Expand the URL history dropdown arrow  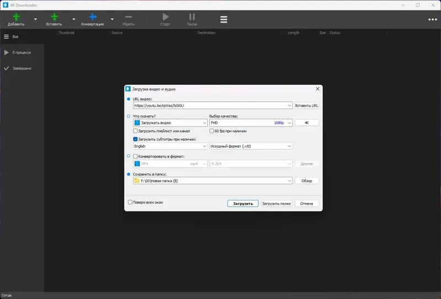(x=289, y=105)
